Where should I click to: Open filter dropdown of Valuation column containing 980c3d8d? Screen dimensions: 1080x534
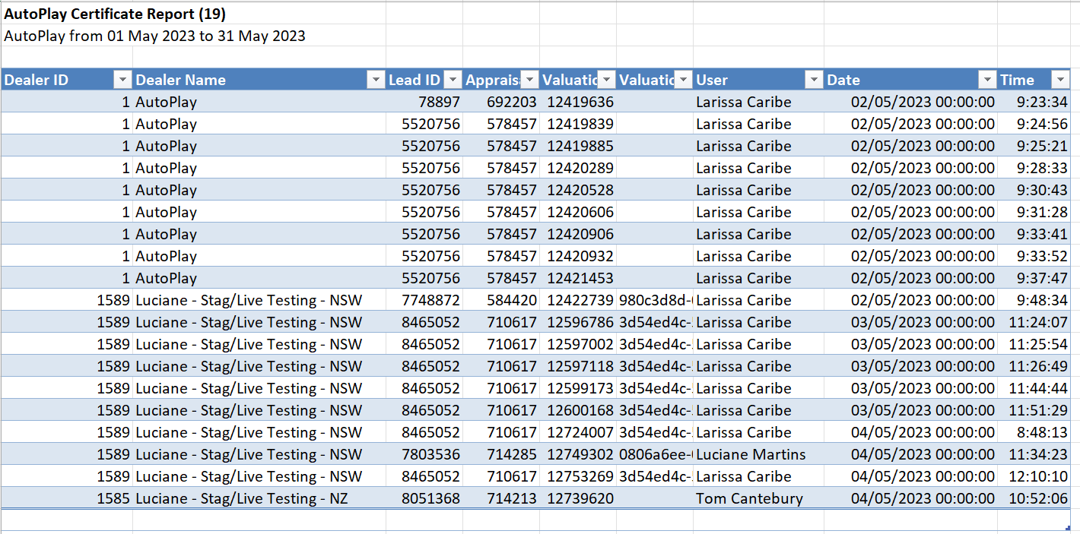(684, 80)
